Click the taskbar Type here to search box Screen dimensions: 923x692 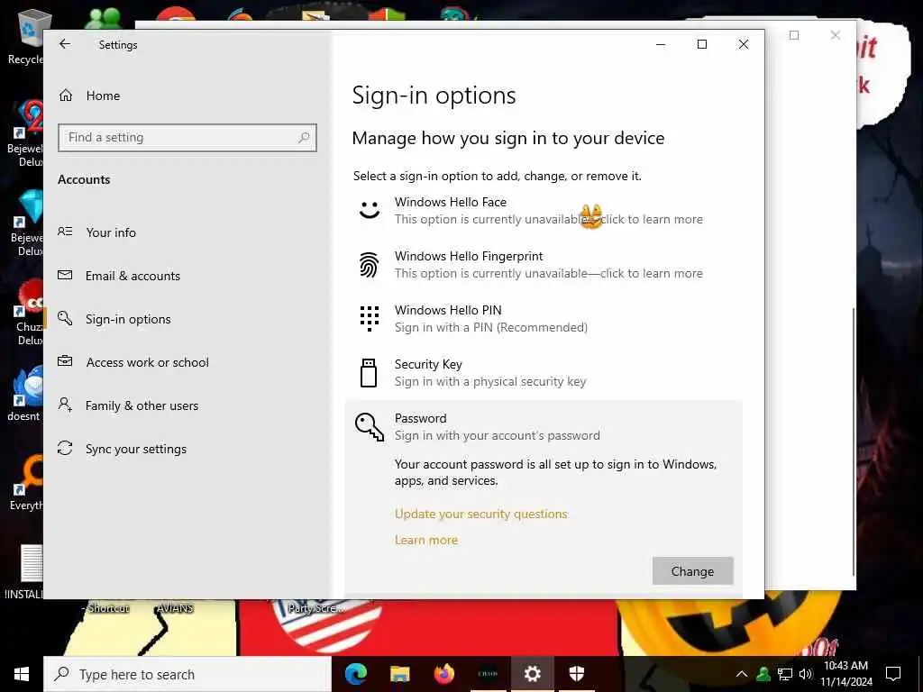coord(187,674)
